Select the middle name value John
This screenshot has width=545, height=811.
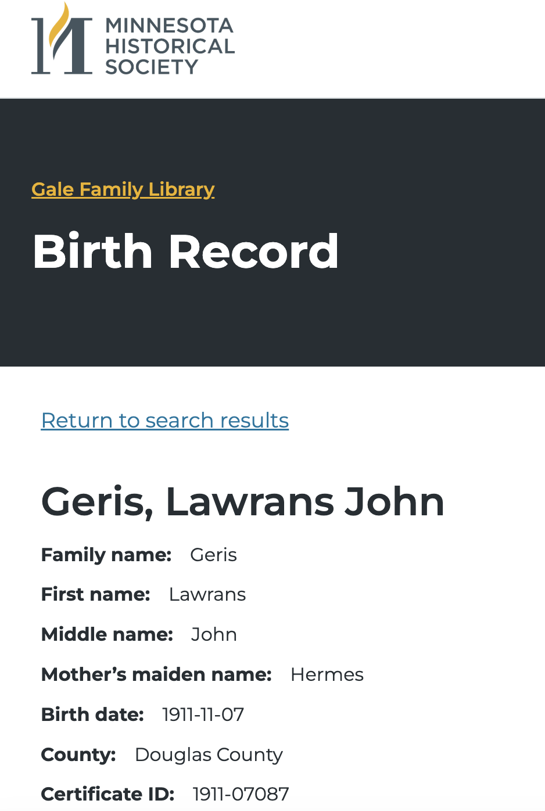pos(214,634)
